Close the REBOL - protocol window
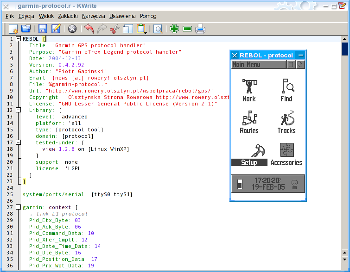 [235, 55]
